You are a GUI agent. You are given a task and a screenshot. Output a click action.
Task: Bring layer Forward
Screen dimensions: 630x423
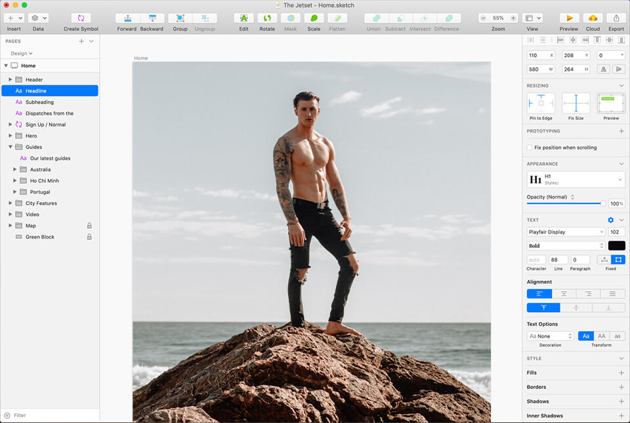[x=127, y=18]
